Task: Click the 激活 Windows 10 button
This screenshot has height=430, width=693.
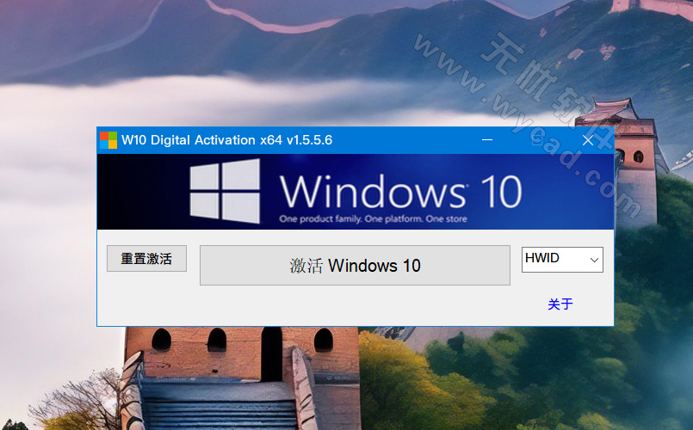Action: [x=355, y=266]
